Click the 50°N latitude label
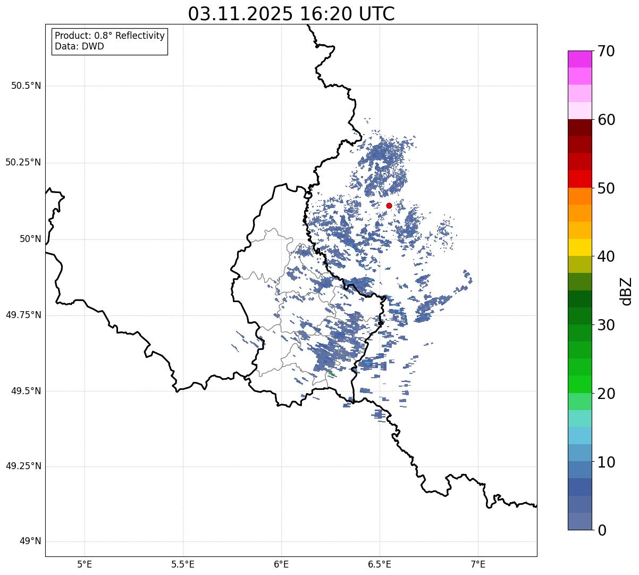Viewport: 639px width, 575px height. tap(30, 239)
